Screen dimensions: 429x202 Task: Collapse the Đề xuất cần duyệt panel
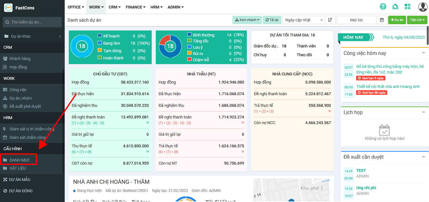[x=423, y=156]
